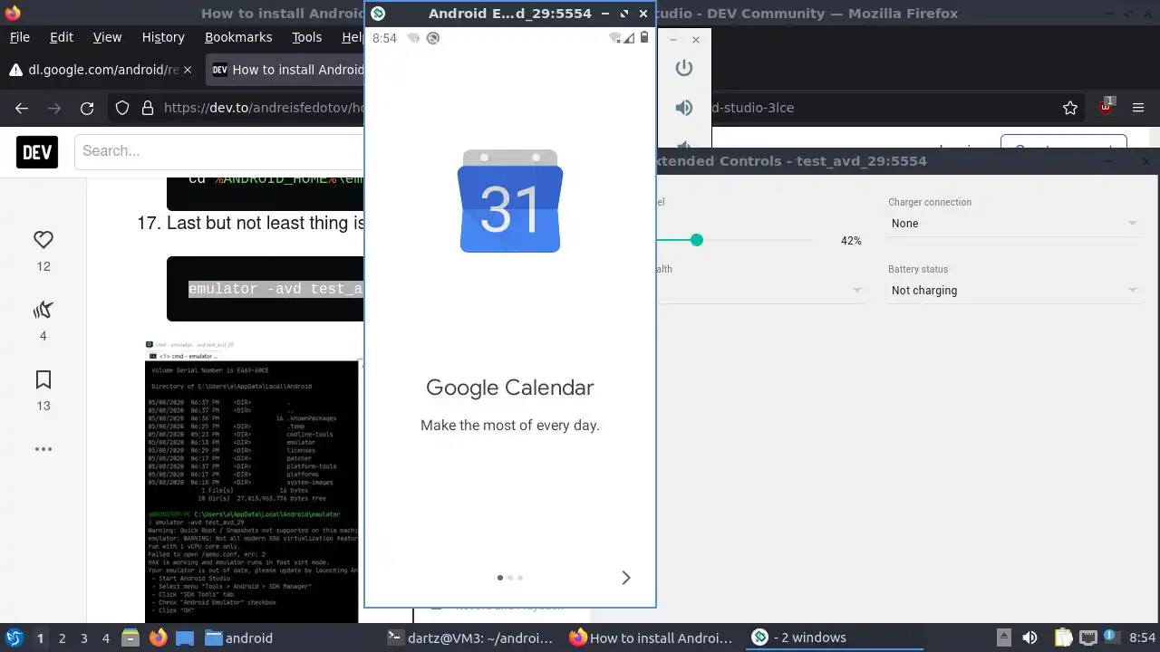Expand the battery health dropdown arrow
This screenshot has height=652, width=1160.
(x=856, y=291)
